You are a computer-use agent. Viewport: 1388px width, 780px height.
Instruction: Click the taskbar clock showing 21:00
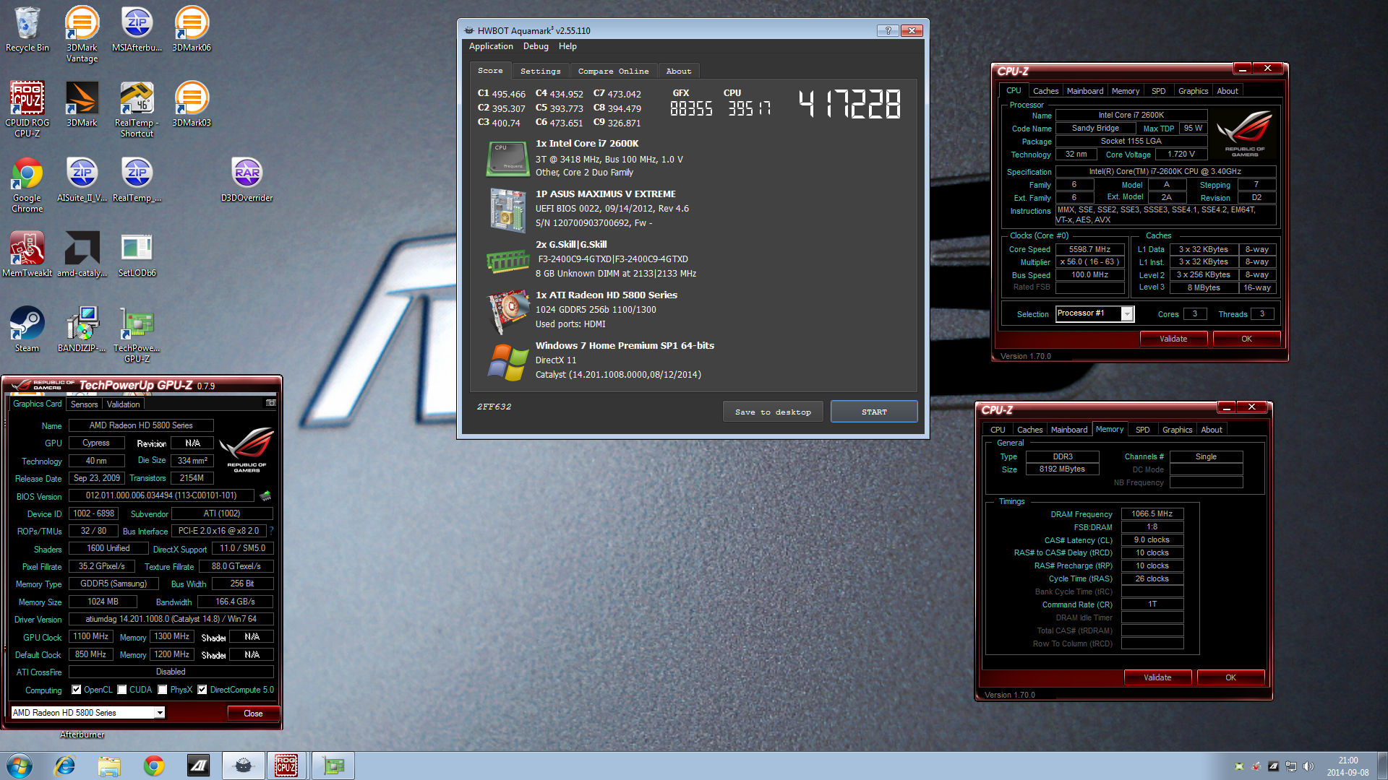point(1348,766)
